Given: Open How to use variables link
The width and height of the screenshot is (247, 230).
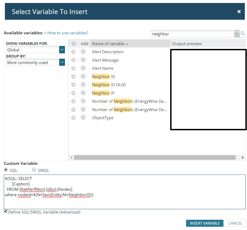Looking at the screenshot, I should 68,33.
